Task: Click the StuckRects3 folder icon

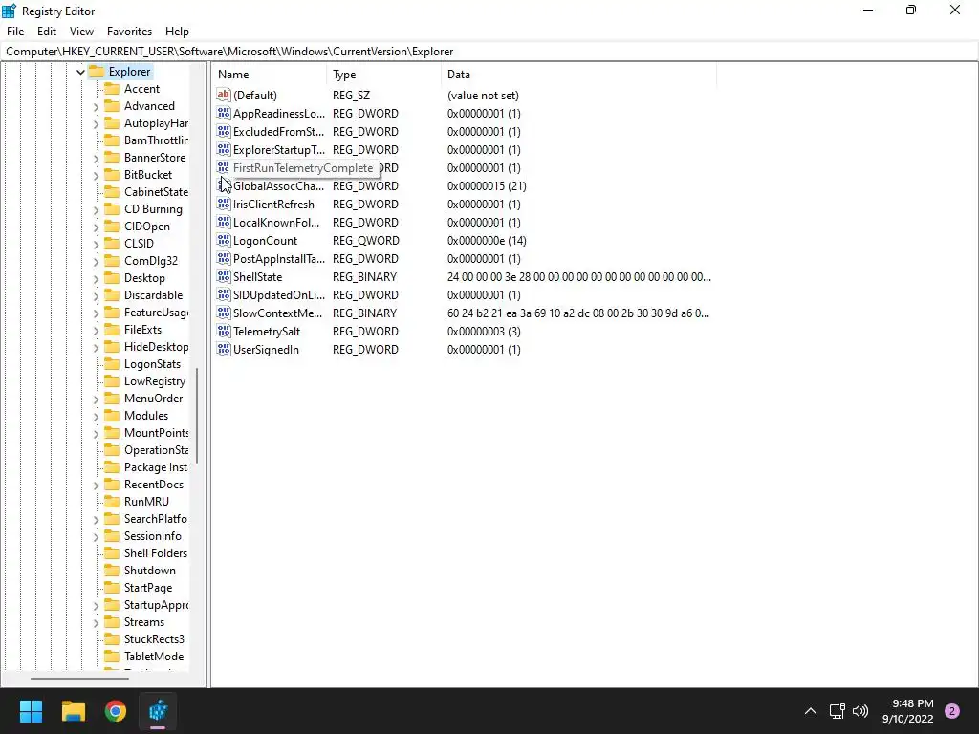Action: [112, 638]
